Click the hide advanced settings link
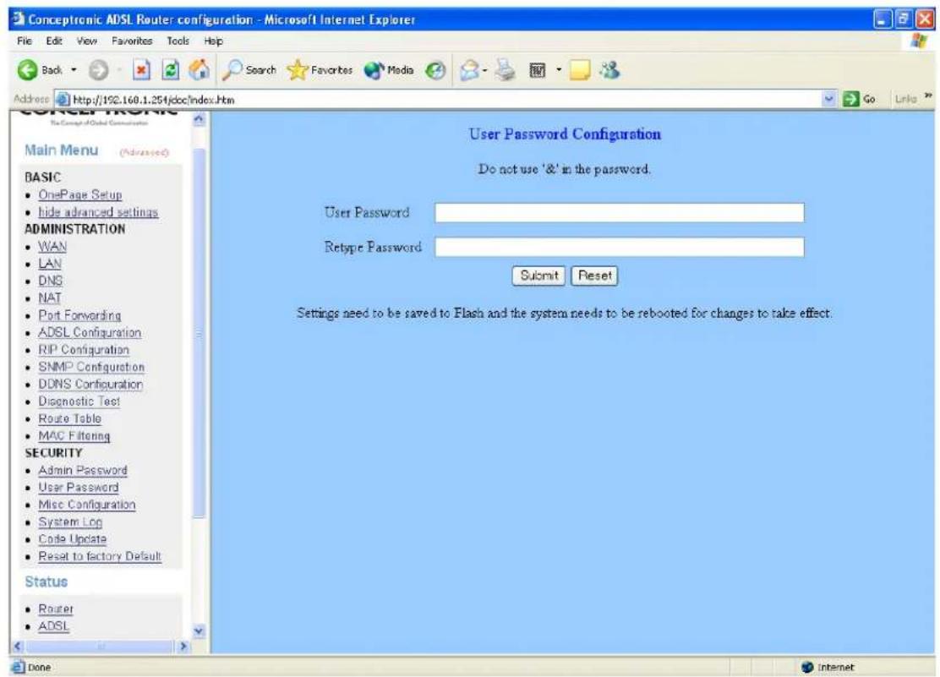Screen dimensions: 940x677 [98, 212]
